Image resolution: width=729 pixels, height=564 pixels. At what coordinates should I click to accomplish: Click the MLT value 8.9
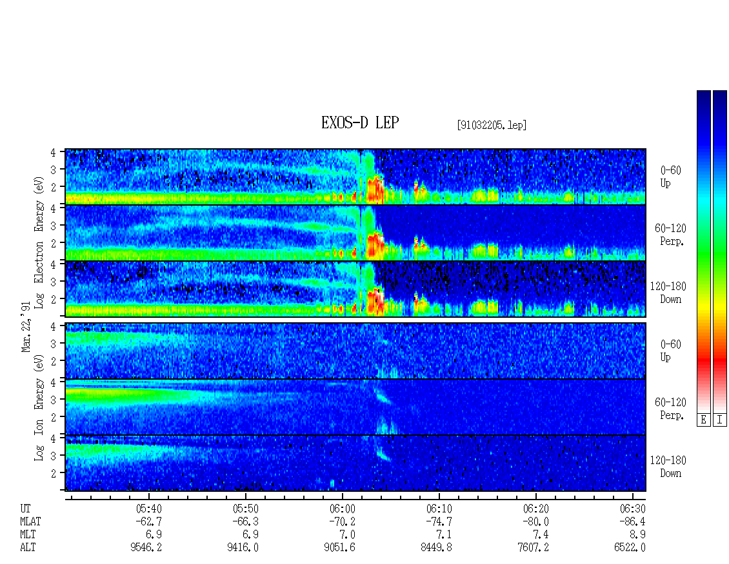[637, 535]
